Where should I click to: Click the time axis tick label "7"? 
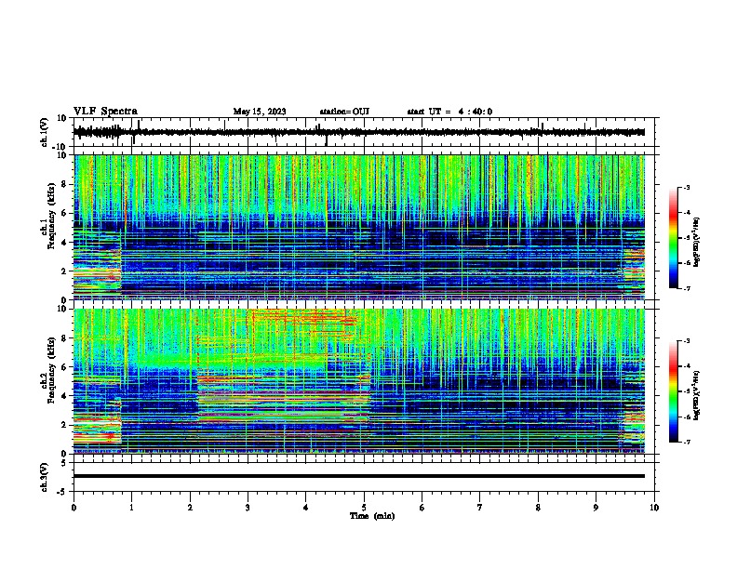[x=480, y=508]
